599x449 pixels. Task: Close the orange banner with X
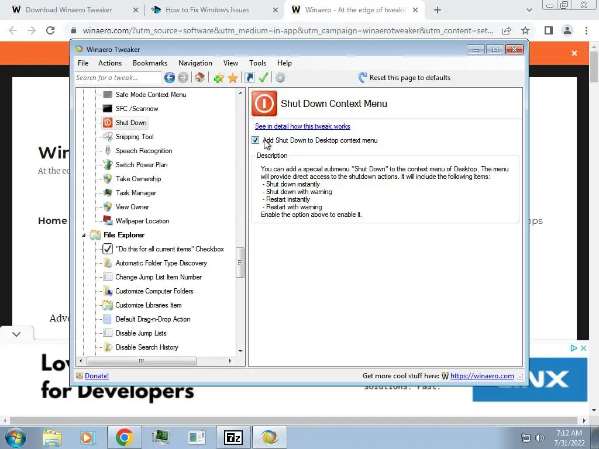(574, 53)
